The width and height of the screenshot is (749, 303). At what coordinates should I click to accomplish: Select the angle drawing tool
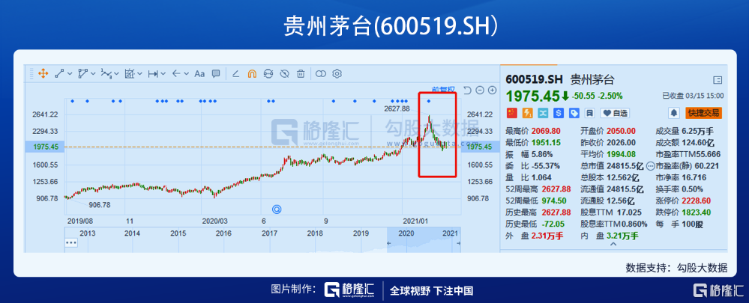point(235,74)
